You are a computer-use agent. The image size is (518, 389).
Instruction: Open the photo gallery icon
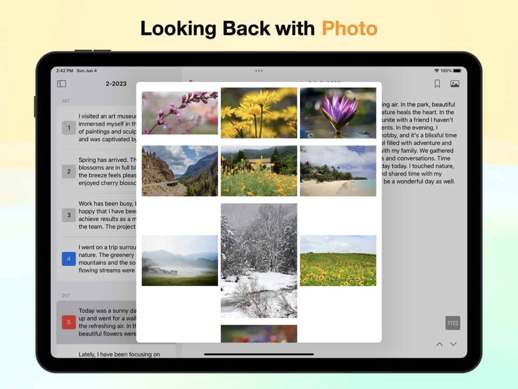click(455, 84)
